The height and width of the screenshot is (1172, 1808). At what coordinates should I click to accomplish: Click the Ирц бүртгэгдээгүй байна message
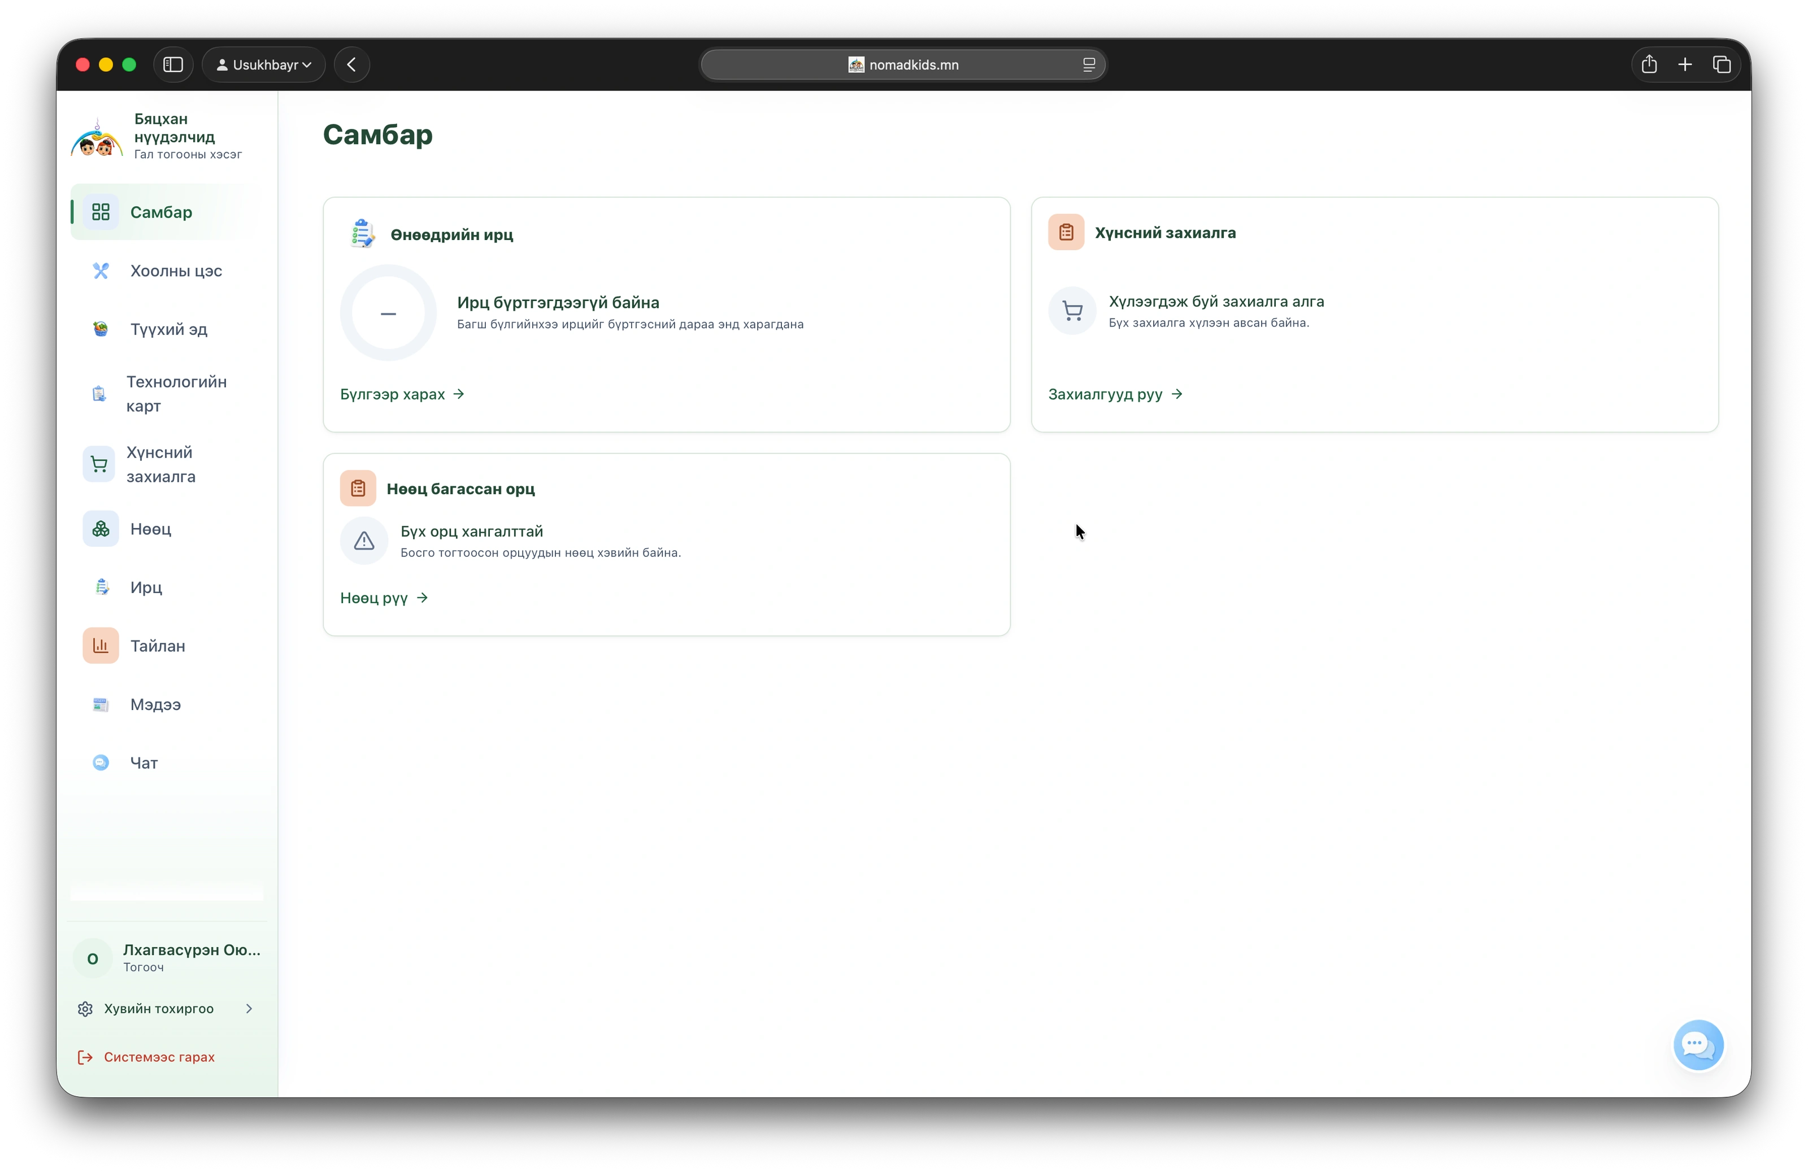558,302
